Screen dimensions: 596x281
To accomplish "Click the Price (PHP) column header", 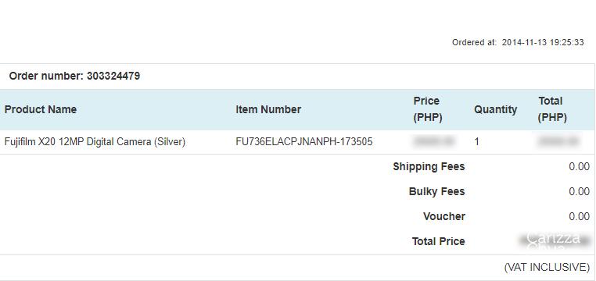I will [x=428, y=109].
